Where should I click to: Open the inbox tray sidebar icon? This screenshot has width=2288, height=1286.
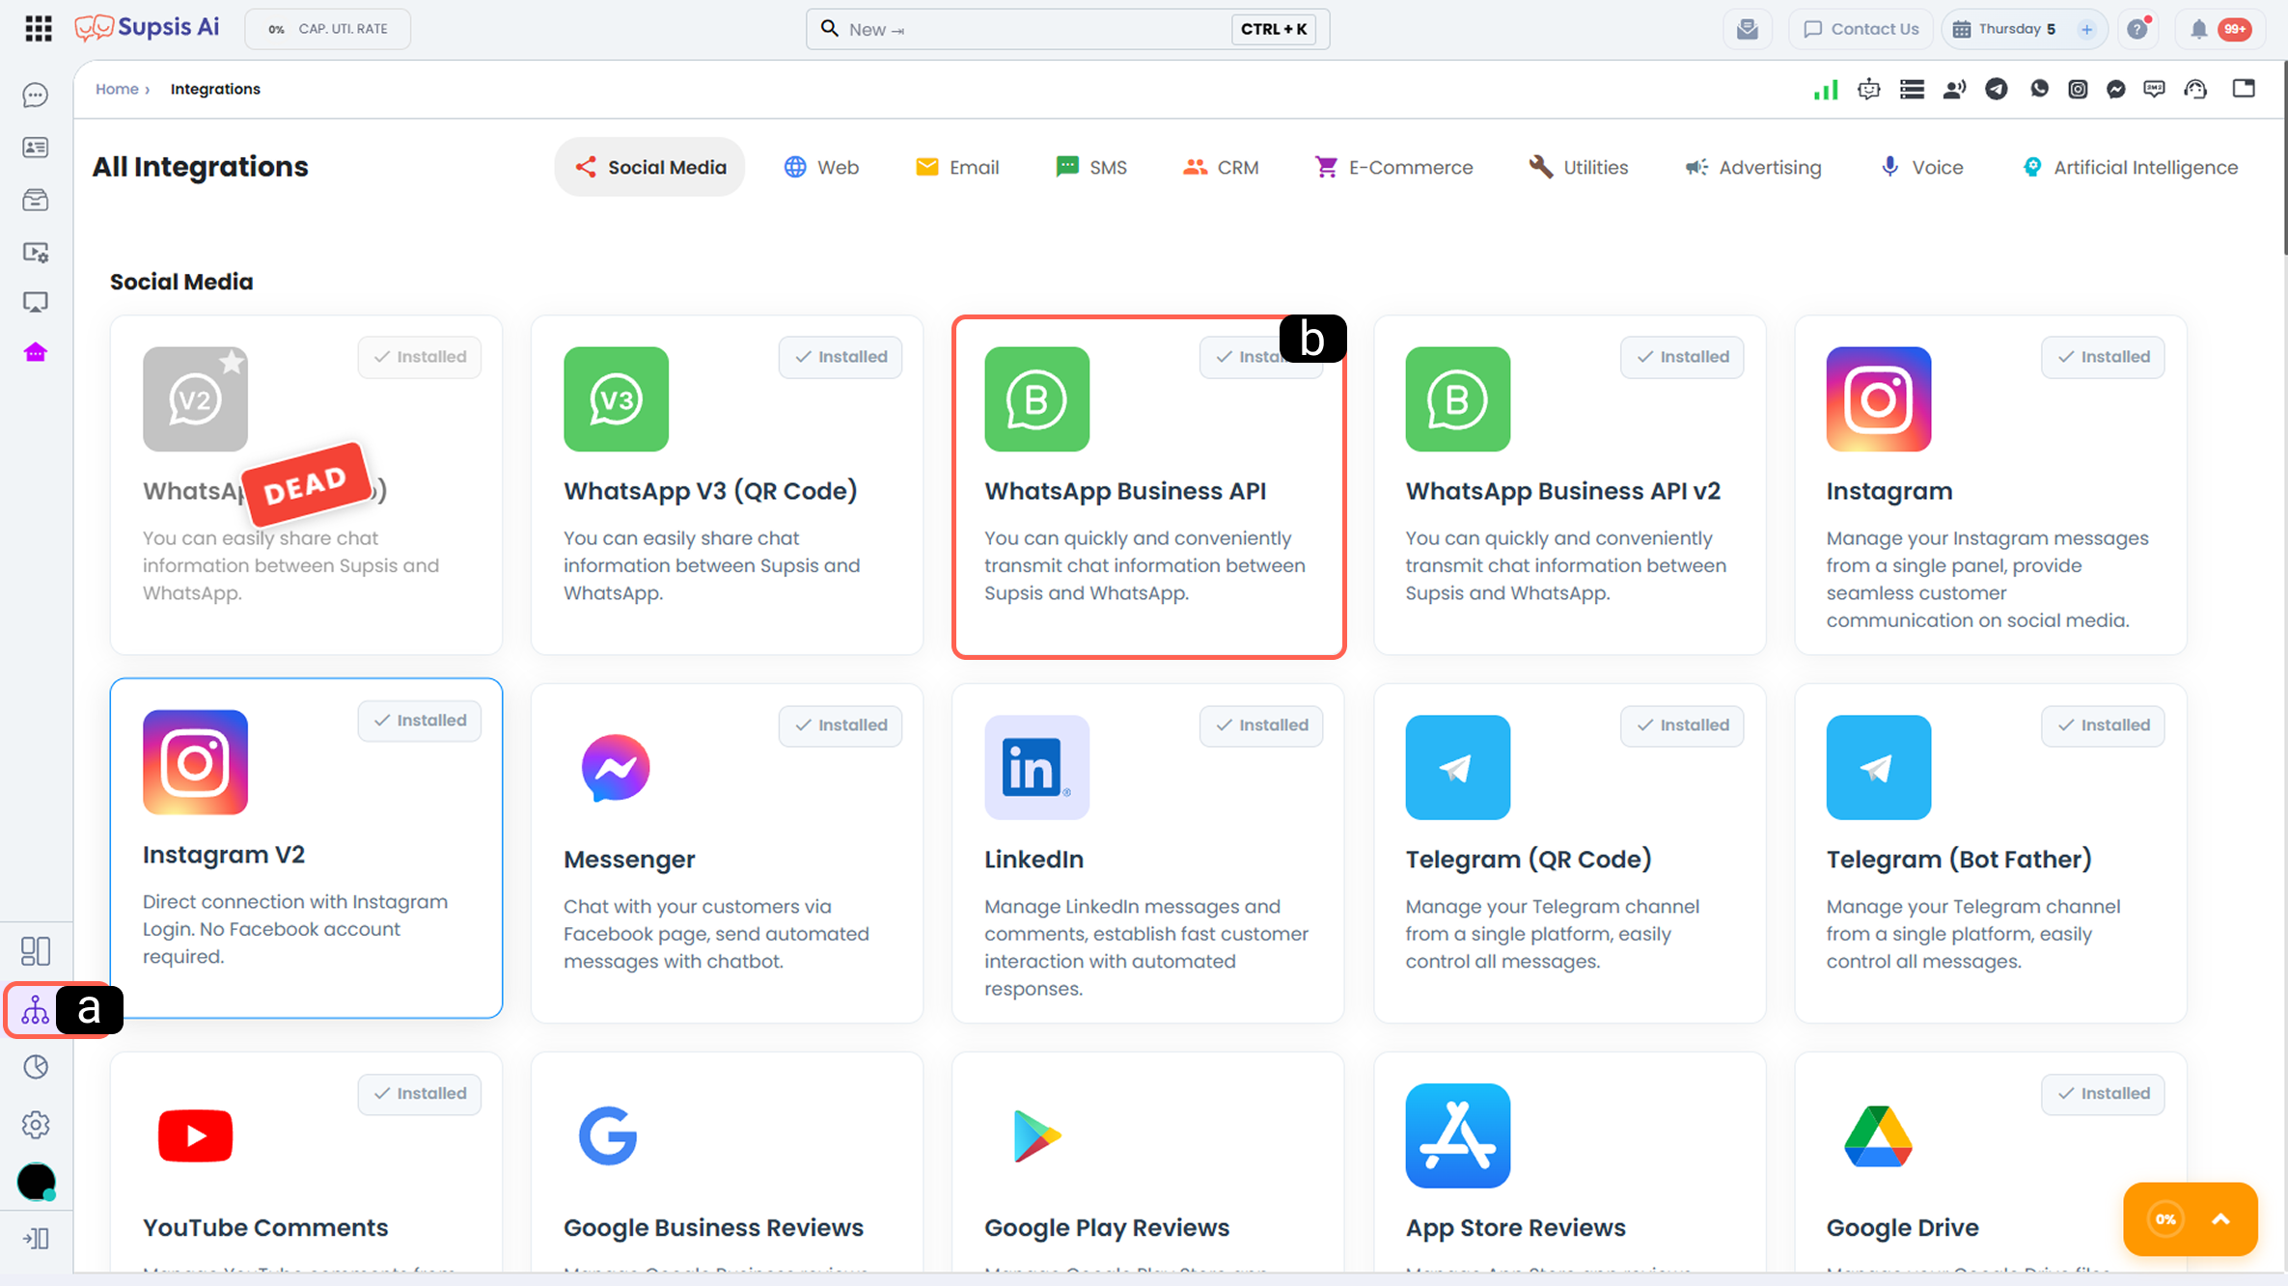tap(36, 200)
